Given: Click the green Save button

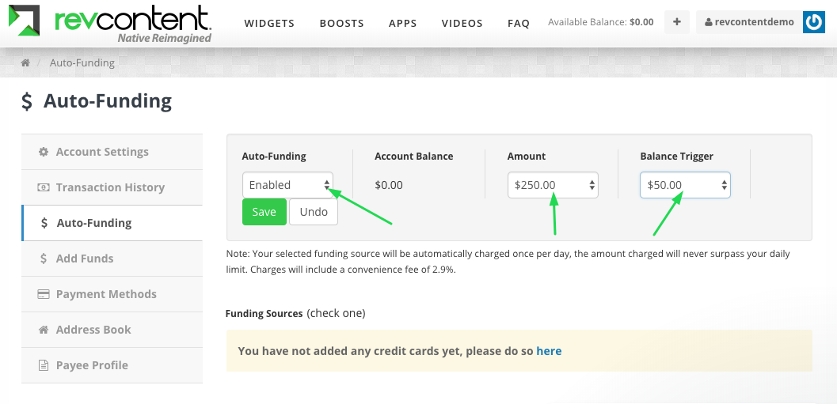Looking at the screenshot, I should [x=264, y=212].
